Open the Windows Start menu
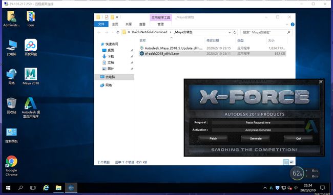This screenshot has width=333, height=195. (x=8, y=188)
